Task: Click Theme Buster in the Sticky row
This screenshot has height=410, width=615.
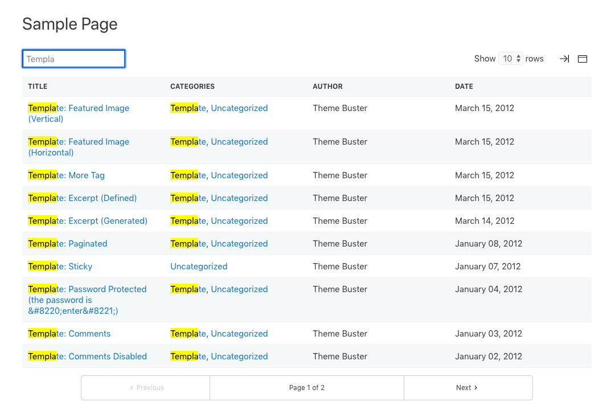Action: pyautogui.click(x=339, y=266)
